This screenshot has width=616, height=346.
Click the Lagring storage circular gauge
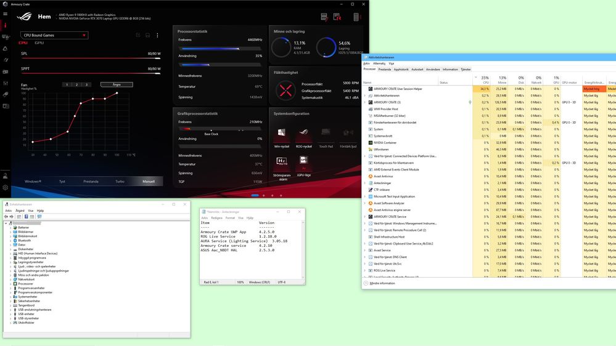click(326, 47)
